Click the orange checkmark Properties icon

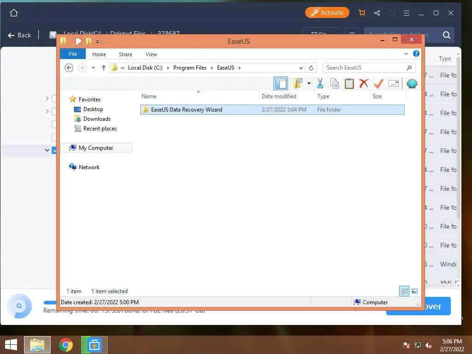[x=378, y=83]
